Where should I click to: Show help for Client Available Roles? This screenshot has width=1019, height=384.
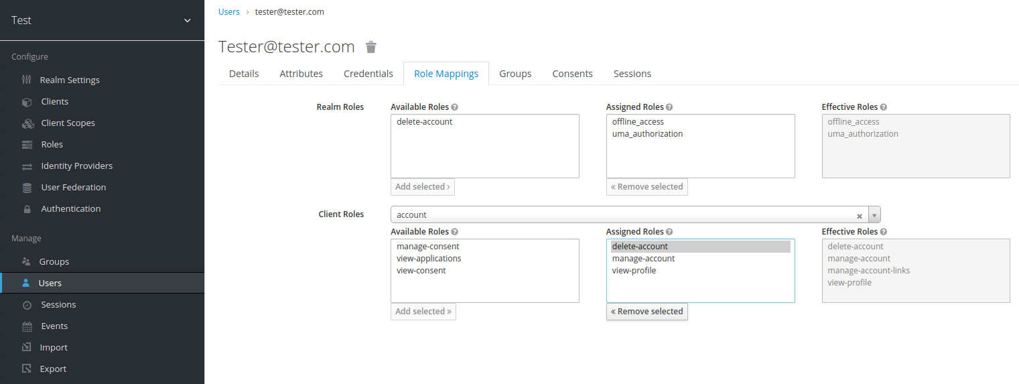coord(455,232)
